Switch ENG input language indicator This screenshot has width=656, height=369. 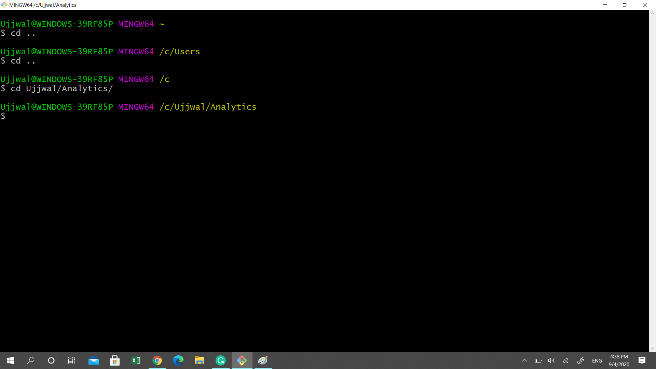[x=597, y=360]
